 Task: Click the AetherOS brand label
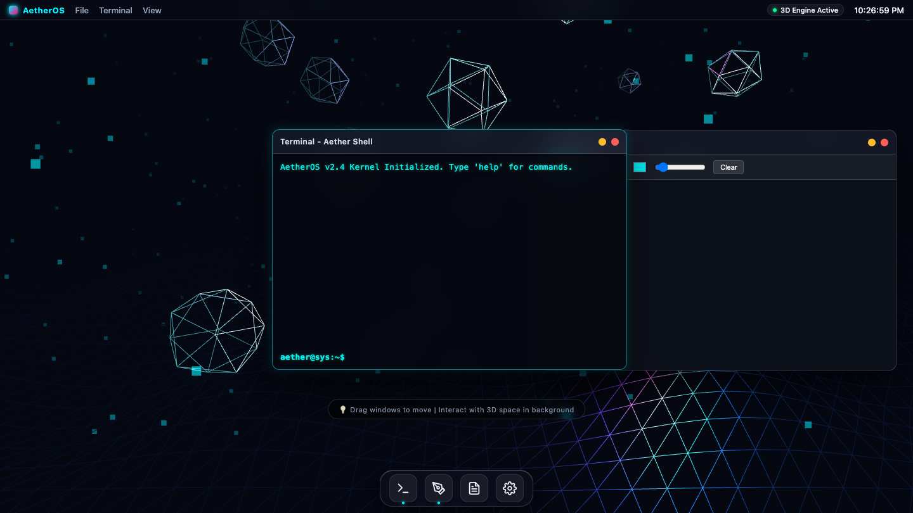44,10
